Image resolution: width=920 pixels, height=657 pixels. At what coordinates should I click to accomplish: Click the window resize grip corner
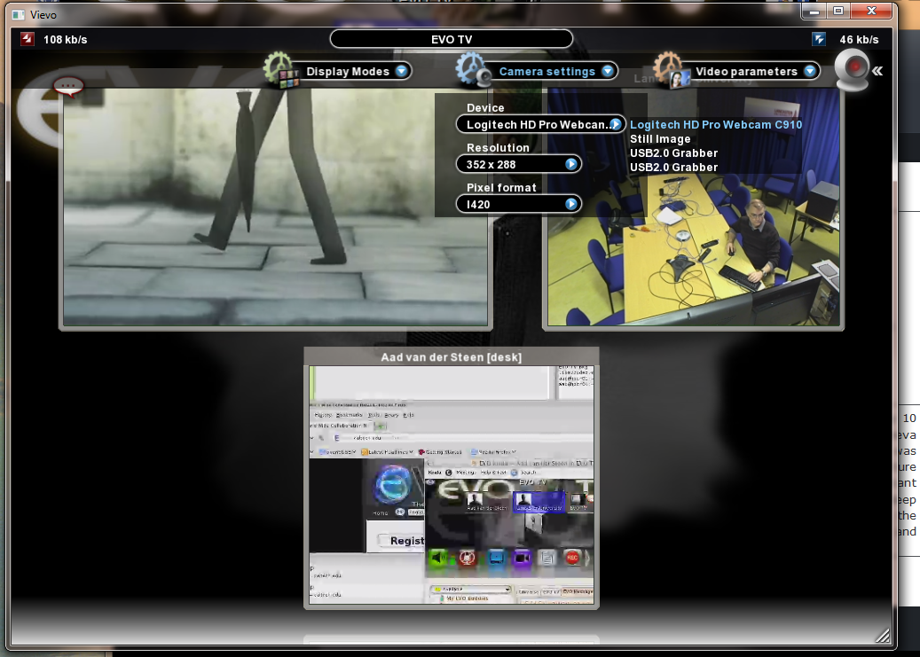[882, 635]
